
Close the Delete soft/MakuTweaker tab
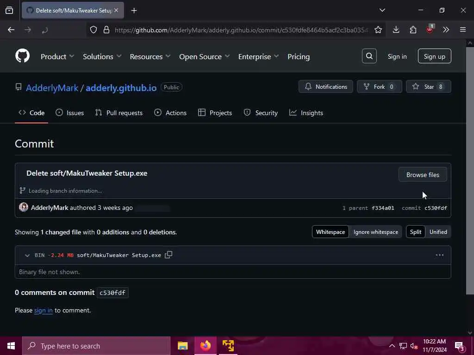(116, 10)
